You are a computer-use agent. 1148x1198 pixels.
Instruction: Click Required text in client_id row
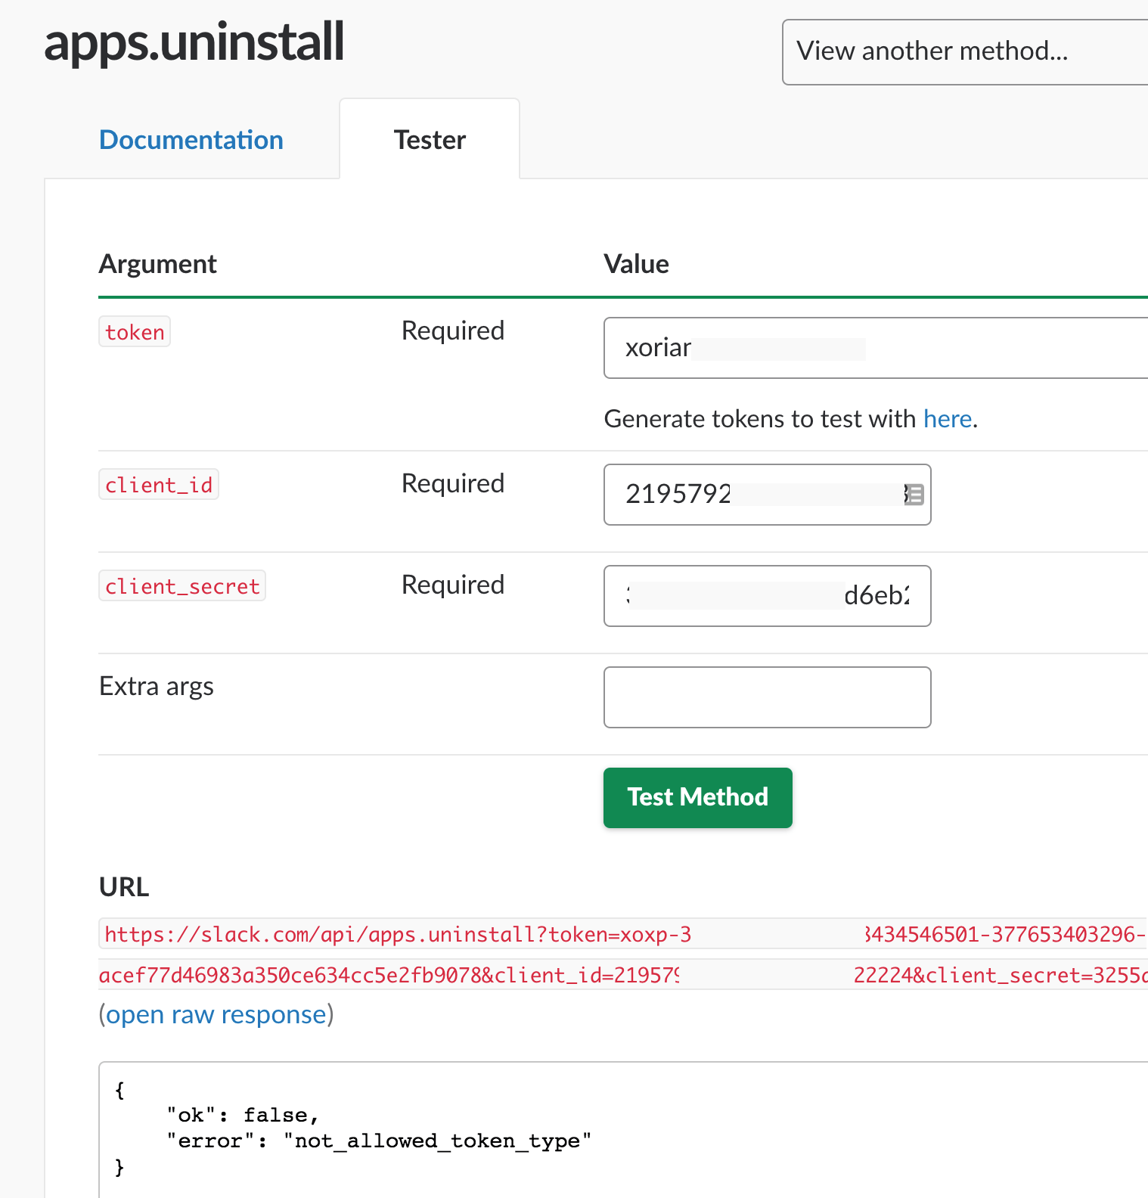pyautogui.click(x=452, y=483)
